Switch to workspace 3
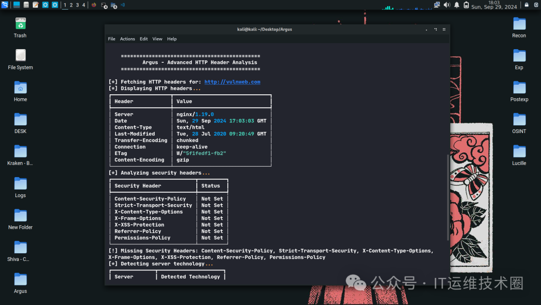The height and width of the screenshot is (305, 541). [x=77, y=5]
